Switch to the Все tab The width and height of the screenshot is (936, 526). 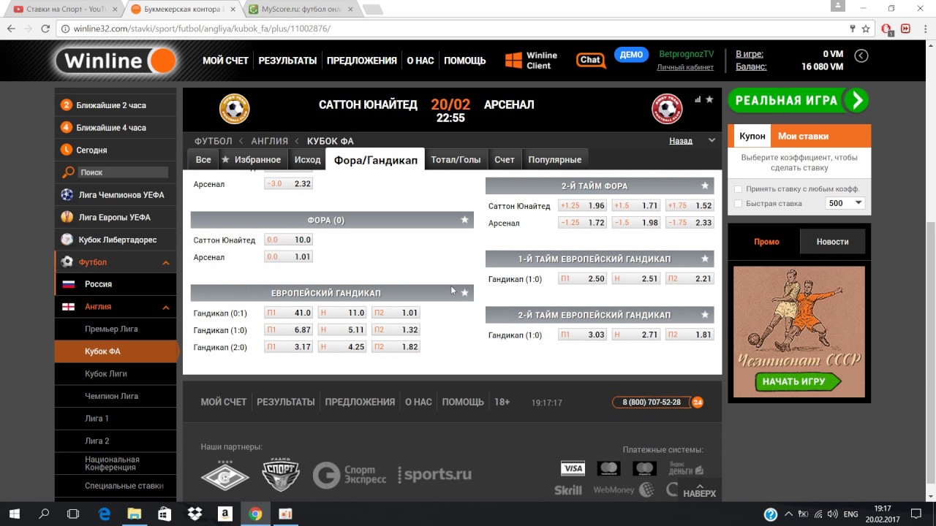pyautogui.click(x=203, y=159)
